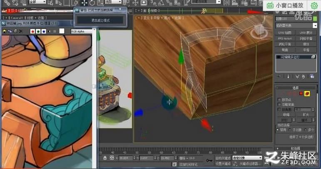This screenshot has height=169, width=321.
Task: Open named selection sets dropdown
Action: 206,2
